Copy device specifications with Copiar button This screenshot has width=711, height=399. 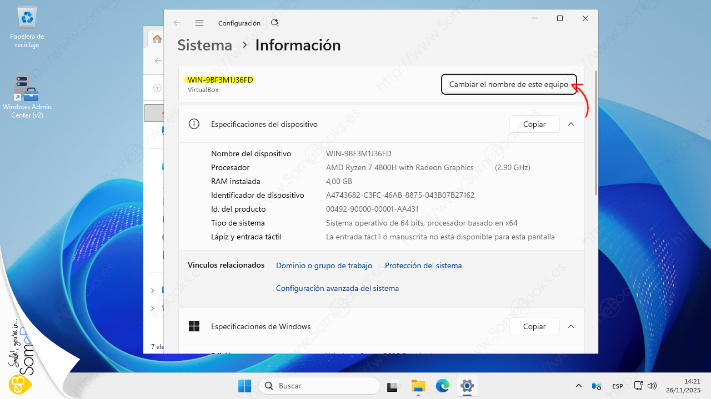[x=534, y=124]
